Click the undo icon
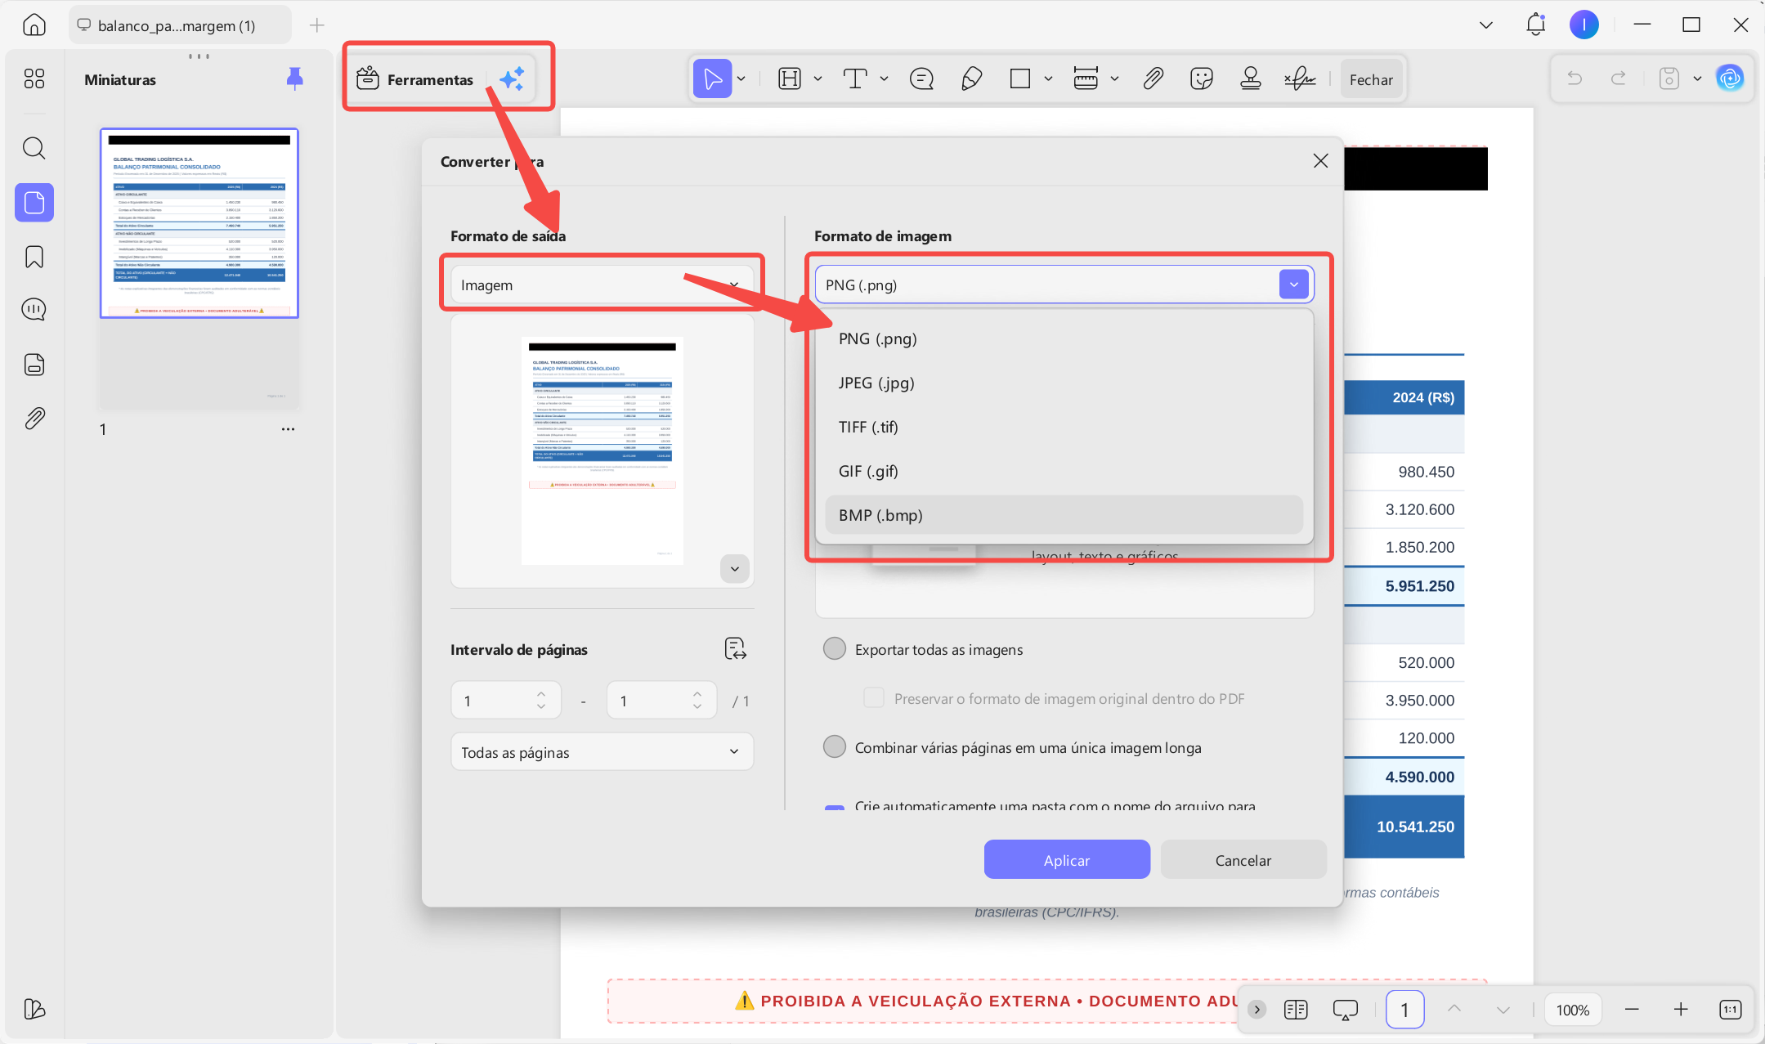The width and height of the screenshot is (1765, 1044). (1575, 78)
